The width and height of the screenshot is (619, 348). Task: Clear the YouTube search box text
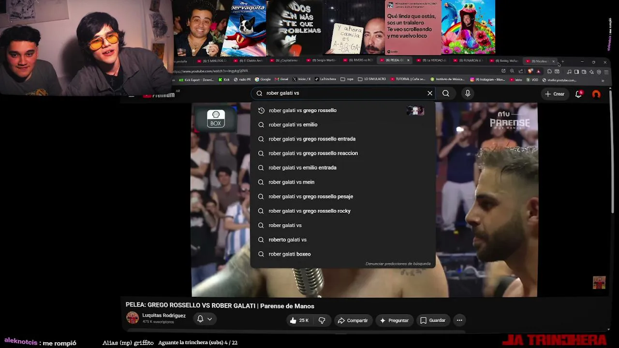pyautogui.click(x=430, y=93)
